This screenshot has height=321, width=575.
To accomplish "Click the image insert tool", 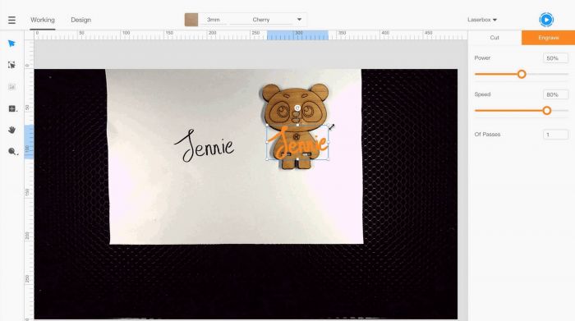I will pos(11,87).
